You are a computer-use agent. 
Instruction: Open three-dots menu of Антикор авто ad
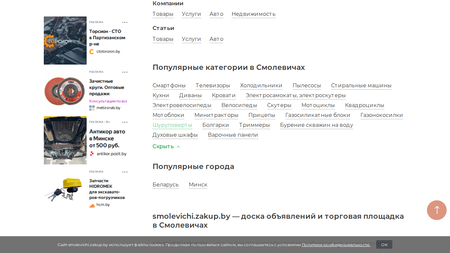click(x=125, y=122)
